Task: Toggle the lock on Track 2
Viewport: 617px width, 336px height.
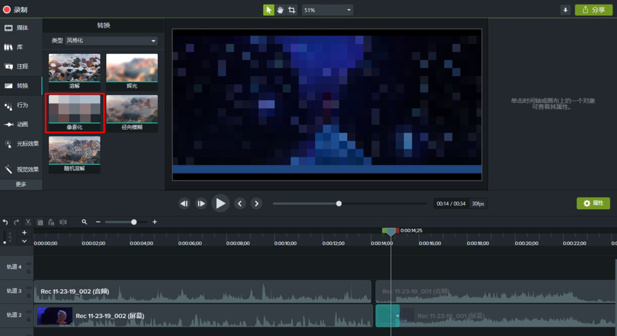Action: [x=29, y=319]
